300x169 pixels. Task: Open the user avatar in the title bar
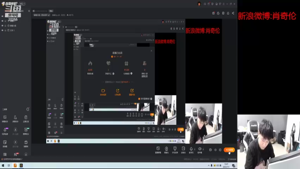click(199, 4)
